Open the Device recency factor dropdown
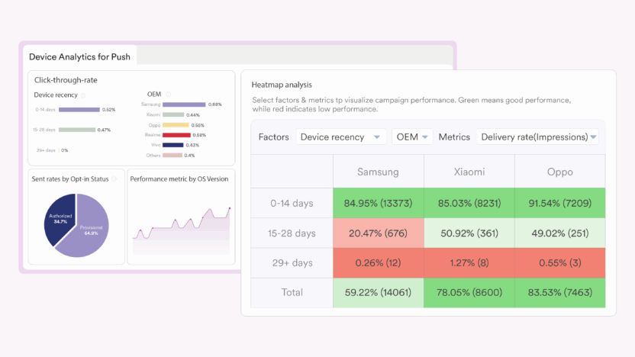Image resolution: width=635 pixels, height=357 pixels. click(x=341, y=137)
